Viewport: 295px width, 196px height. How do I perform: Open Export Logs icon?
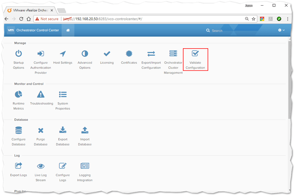click(18, 166)
